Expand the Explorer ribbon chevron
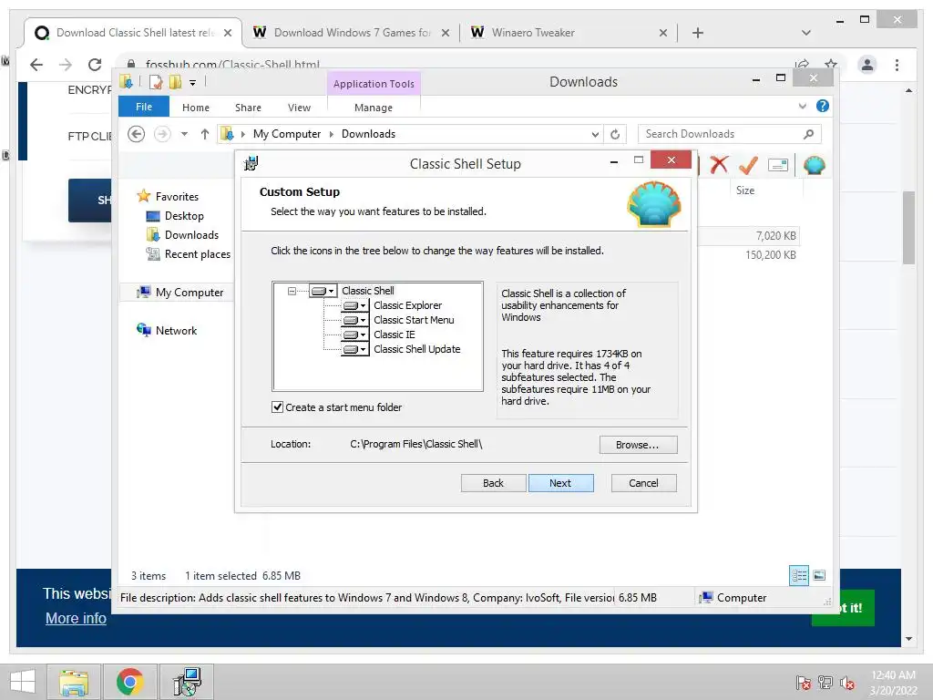Image resolution: width=933 pixels, height=700 pixels. pos(802,106)
